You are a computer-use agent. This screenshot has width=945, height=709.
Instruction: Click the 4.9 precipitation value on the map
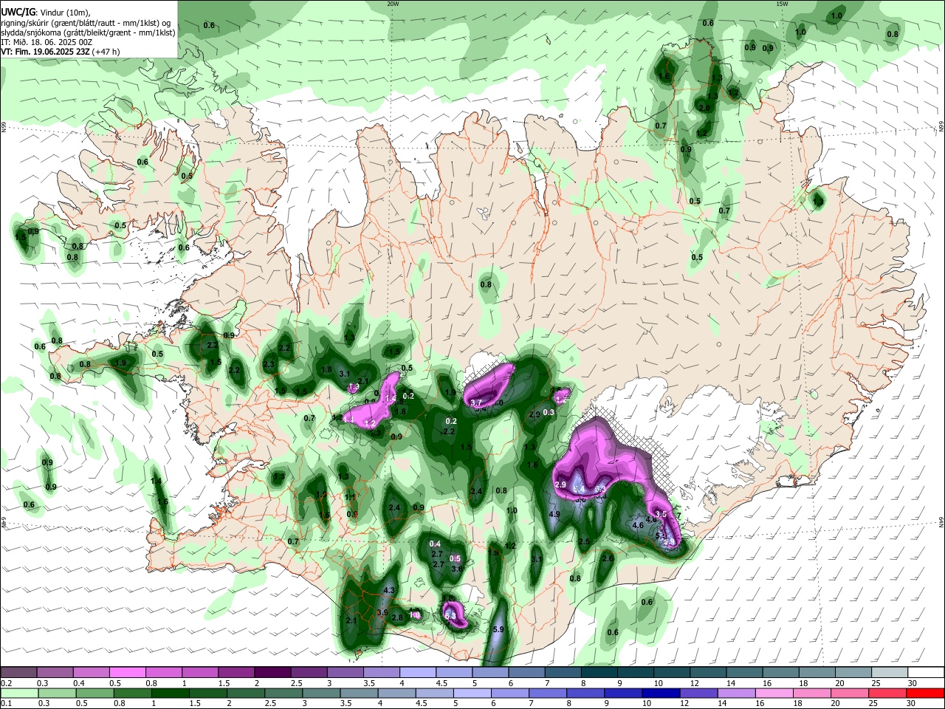[x=554, y=514]
